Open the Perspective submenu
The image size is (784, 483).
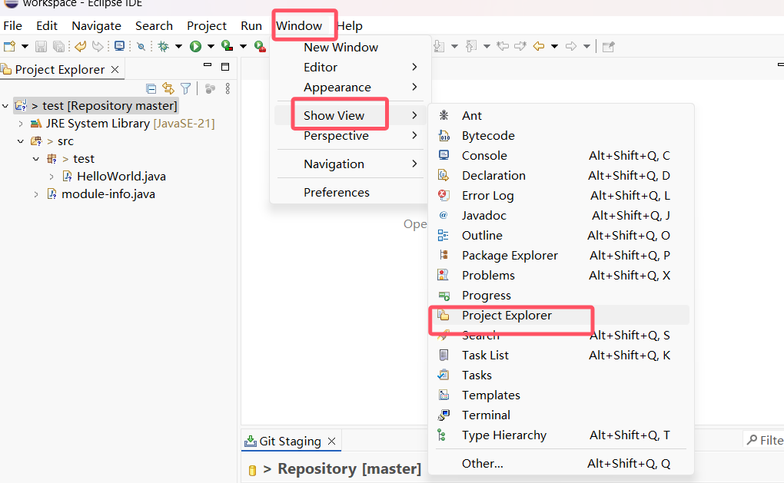pos(350,136)
